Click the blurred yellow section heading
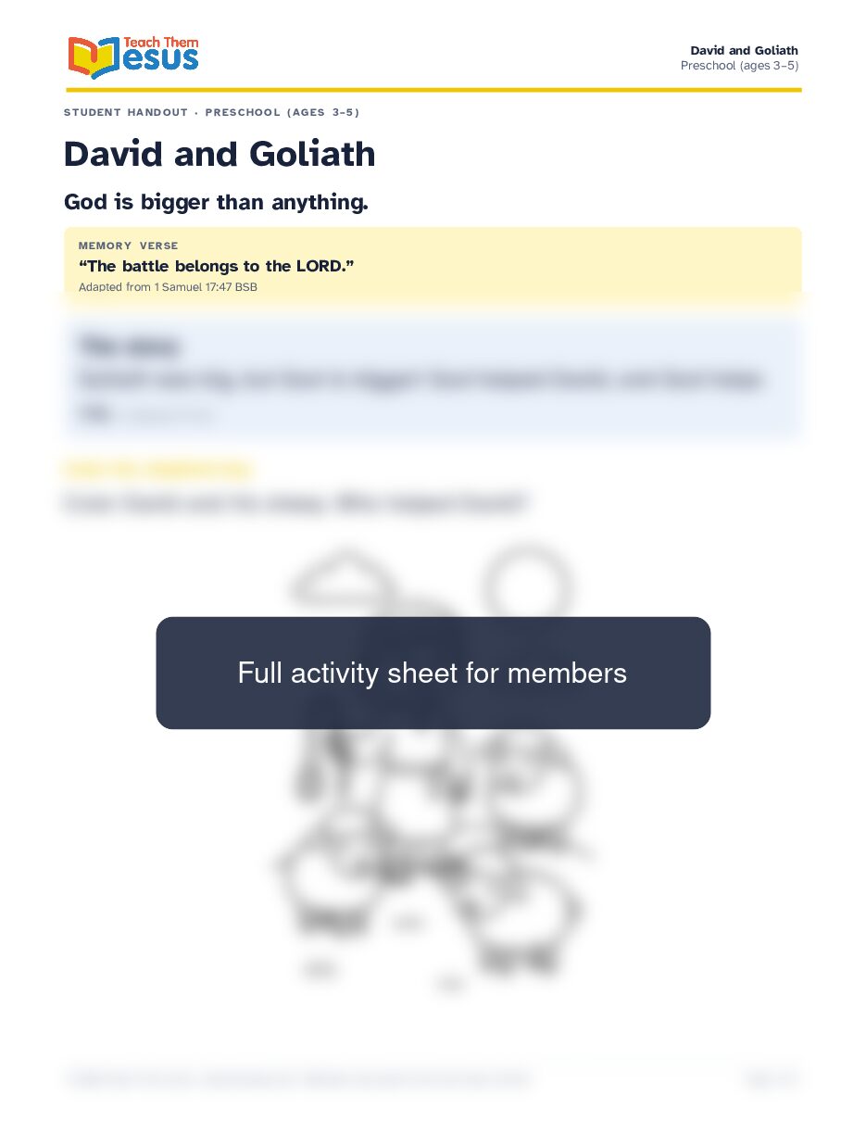Viewport: 866px width, 1121px height. pos(157,470)
